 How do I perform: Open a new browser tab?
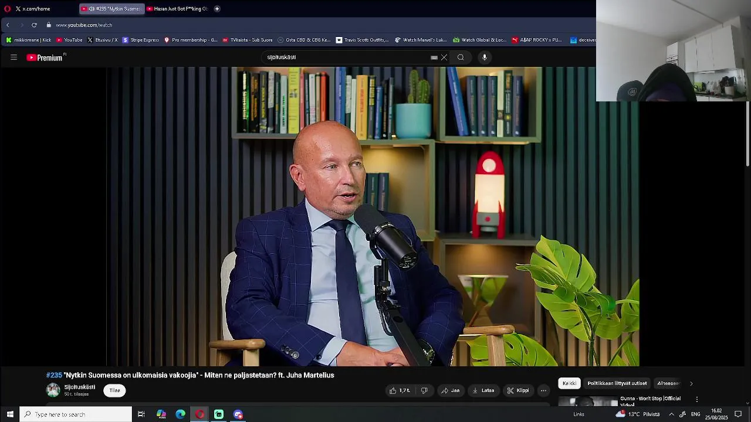click(217, 9)
